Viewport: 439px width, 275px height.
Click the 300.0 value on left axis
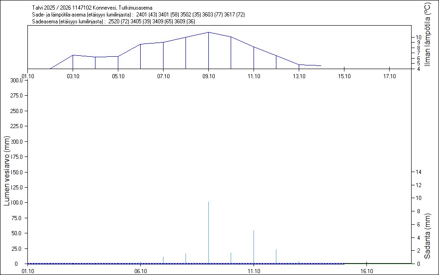click(16, 81)
